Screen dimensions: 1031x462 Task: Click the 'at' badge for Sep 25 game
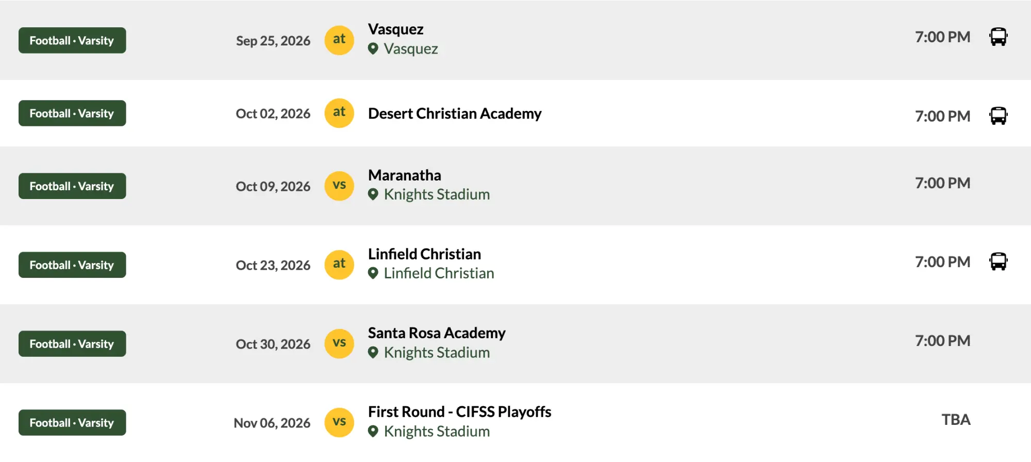point(339,40)
